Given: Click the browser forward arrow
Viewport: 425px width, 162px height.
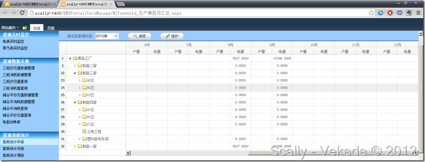Looking at the screenshot, I should coord(14,13).
